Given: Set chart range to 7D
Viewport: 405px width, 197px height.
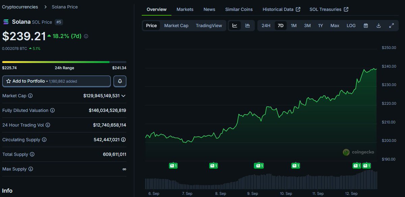Looking at the screenshot, I should pos(280,26).
